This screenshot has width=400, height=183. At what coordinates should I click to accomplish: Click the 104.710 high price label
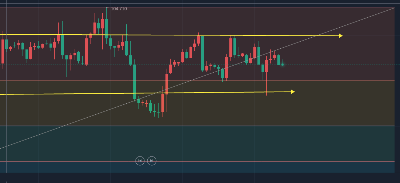click(x=119, y=9)
